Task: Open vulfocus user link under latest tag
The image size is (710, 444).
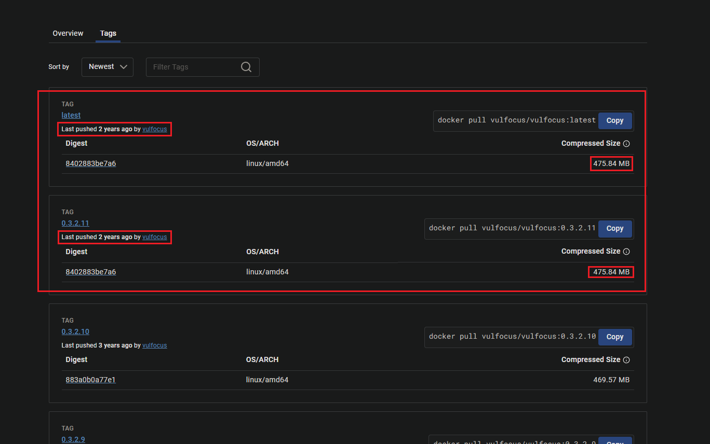Action: (155, 129)
